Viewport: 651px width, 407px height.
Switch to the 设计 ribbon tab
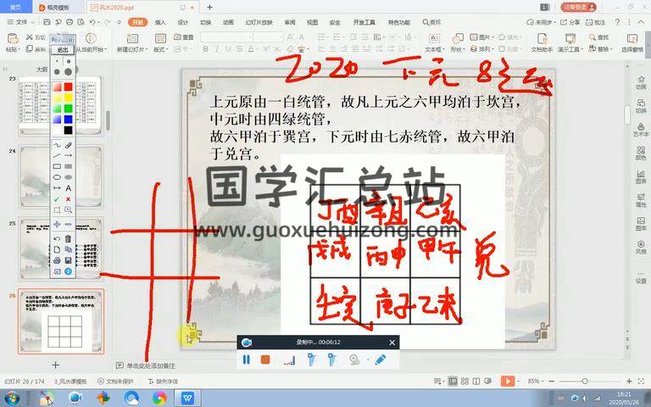[x=182, y=23]
